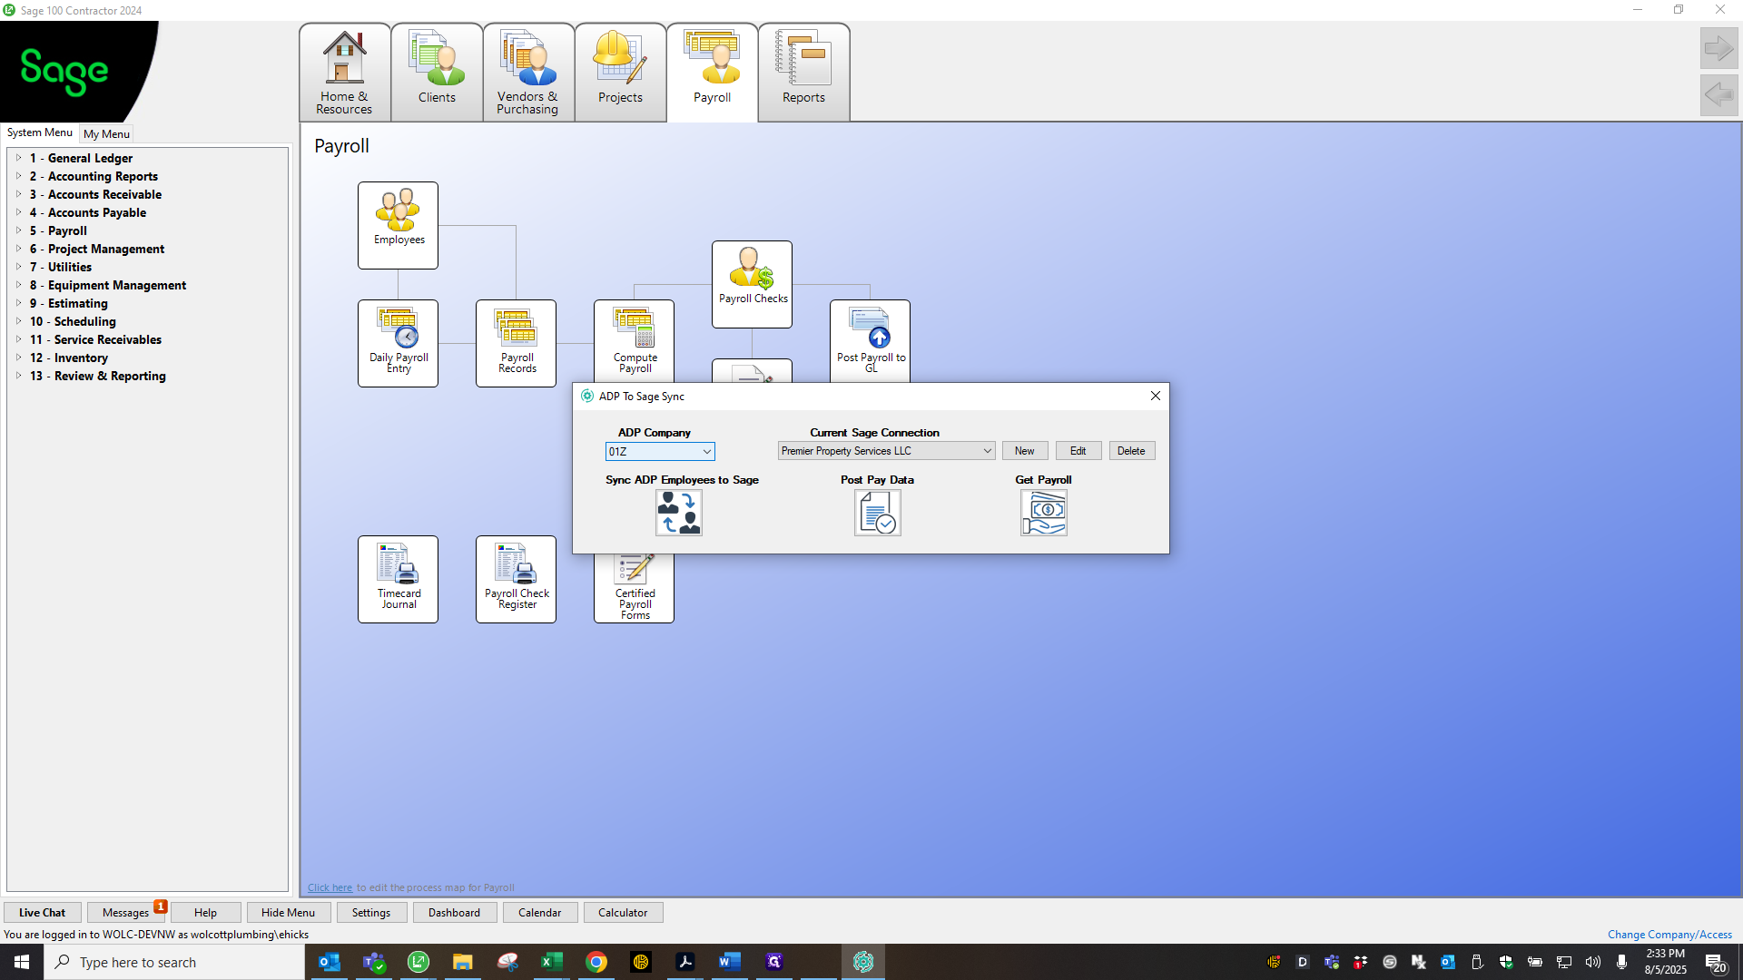The image size is (1743, 980).
Task: Click the Post Pay Data icon
Action: (x=877, y=513)
